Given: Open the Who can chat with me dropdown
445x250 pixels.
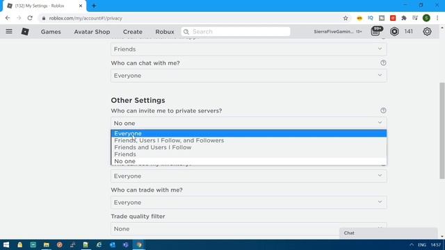Looking at the screenshot, I should (x=249, y=76).
